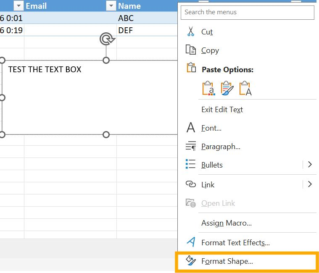The width and height of the screenshot is (319, 273).
Task: Click the text TEST THE TEXT BOX
Action: pos(45,70)
